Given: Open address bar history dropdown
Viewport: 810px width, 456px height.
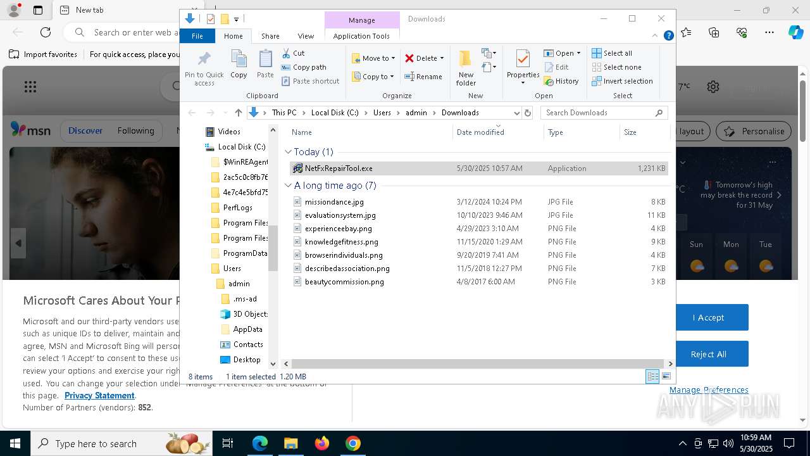Looking at the screenshot, I should pyautogui.click(x=516, y=113).
